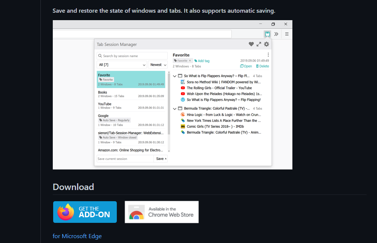Open Wish Upon the Pleiades tab
Image resolution: width=377 pixels, height=243 pixels.
221,94
